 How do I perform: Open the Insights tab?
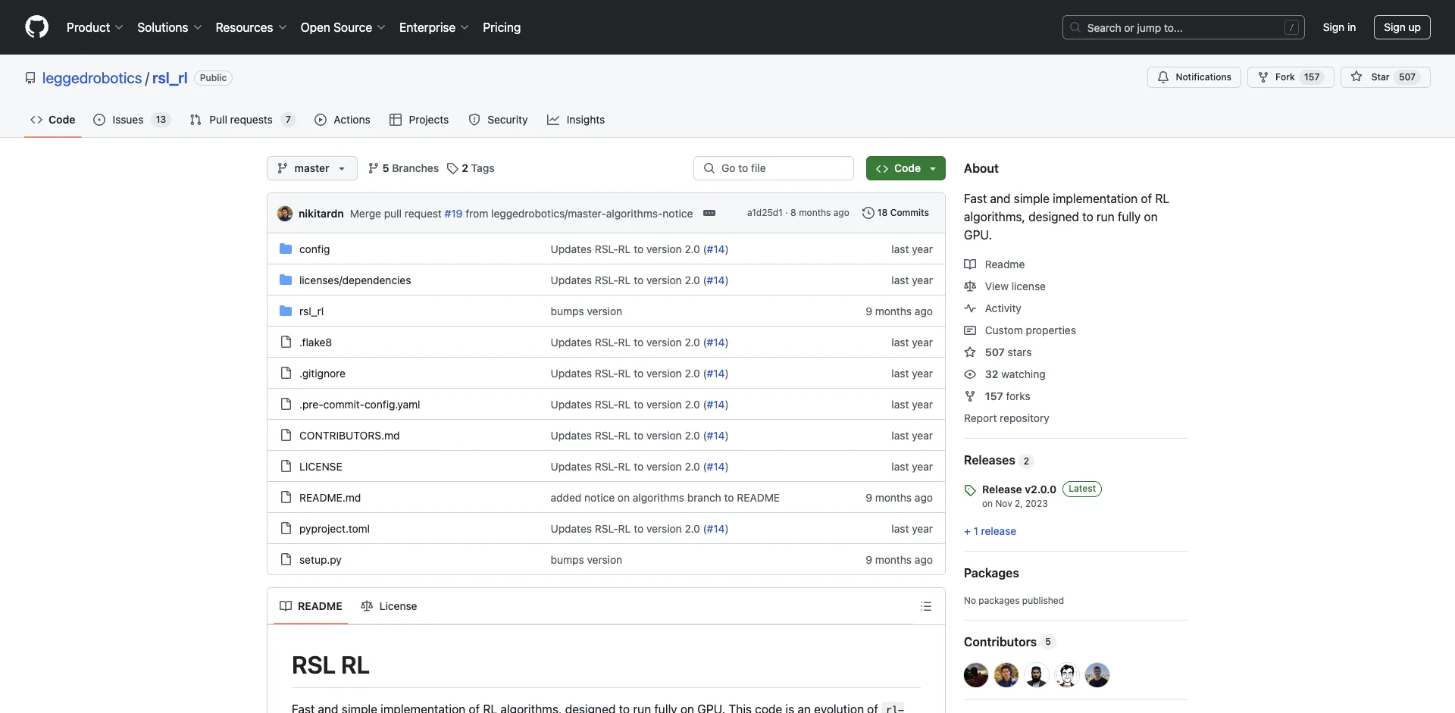(x=576, y=120)
